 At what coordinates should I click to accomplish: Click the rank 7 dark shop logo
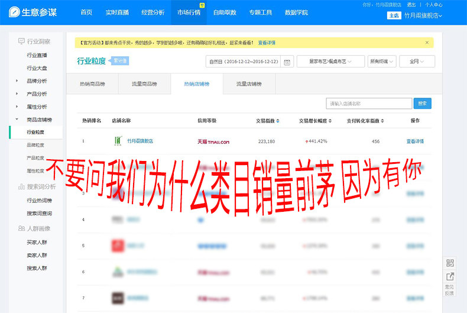point(118,298)
